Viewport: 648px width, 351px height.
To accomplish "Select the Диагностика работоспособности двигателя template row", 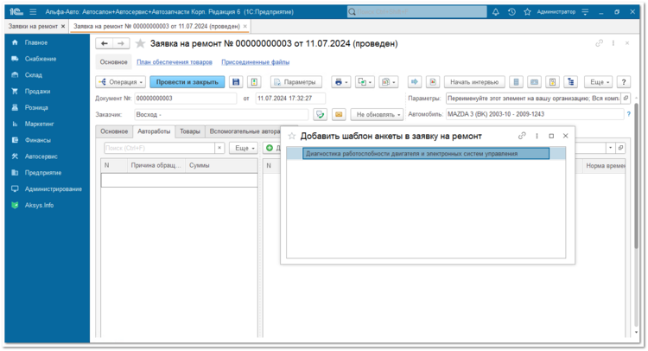I will pos(426,153).
